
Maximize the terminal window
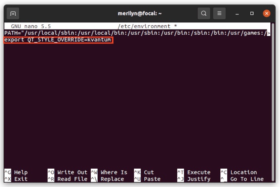pyautogui.click(x=252, y=13)
